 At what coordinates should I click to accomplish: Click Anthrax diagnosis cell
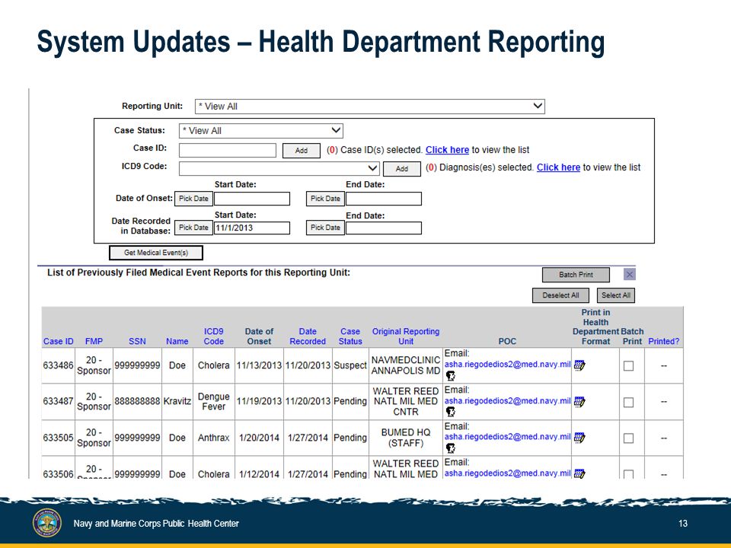pyautogui.click(x=213, y=438)
